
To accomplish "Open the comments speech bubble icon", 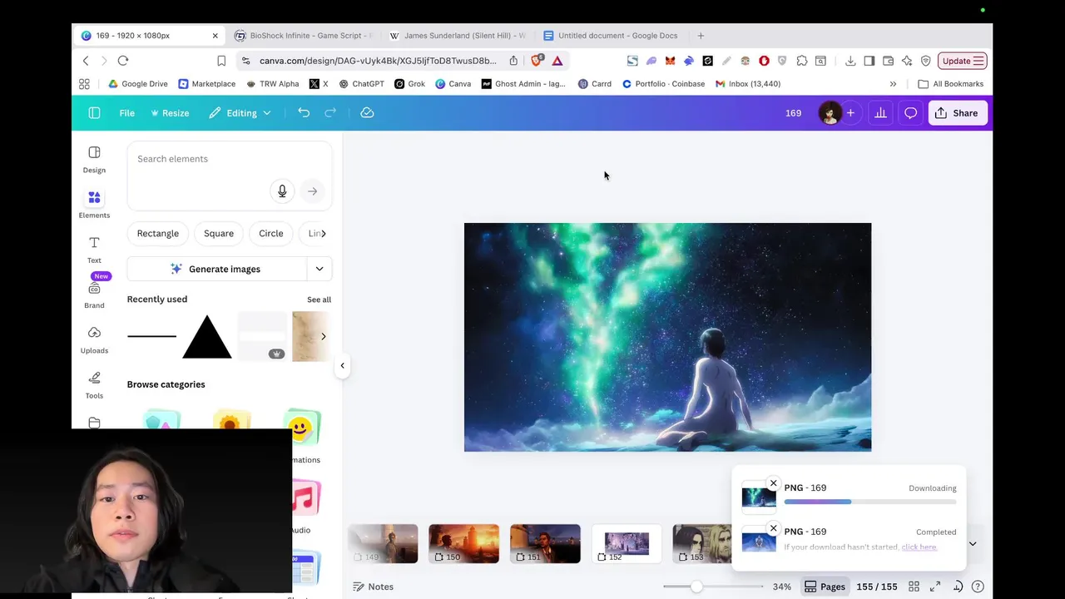I will [910, 113].
